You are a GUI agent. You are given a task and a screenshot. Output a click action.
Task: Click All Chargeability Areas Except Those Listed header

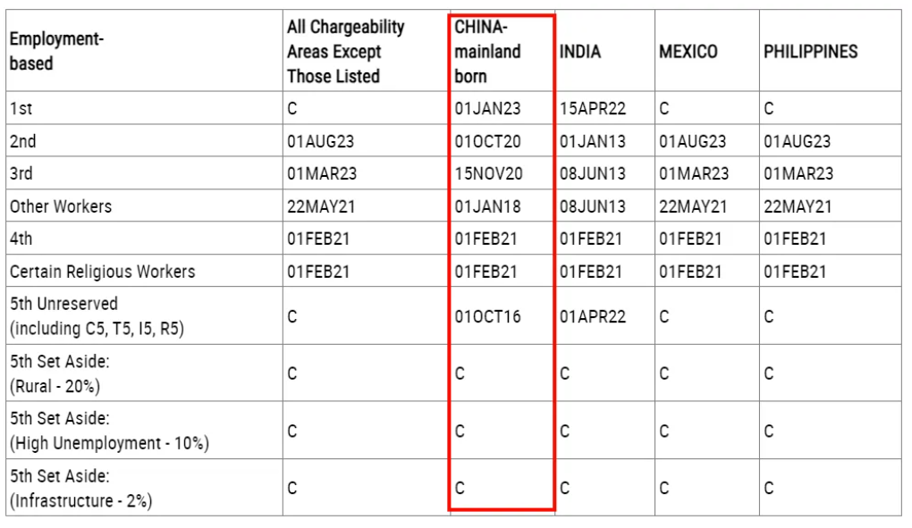tap(345, 51)
